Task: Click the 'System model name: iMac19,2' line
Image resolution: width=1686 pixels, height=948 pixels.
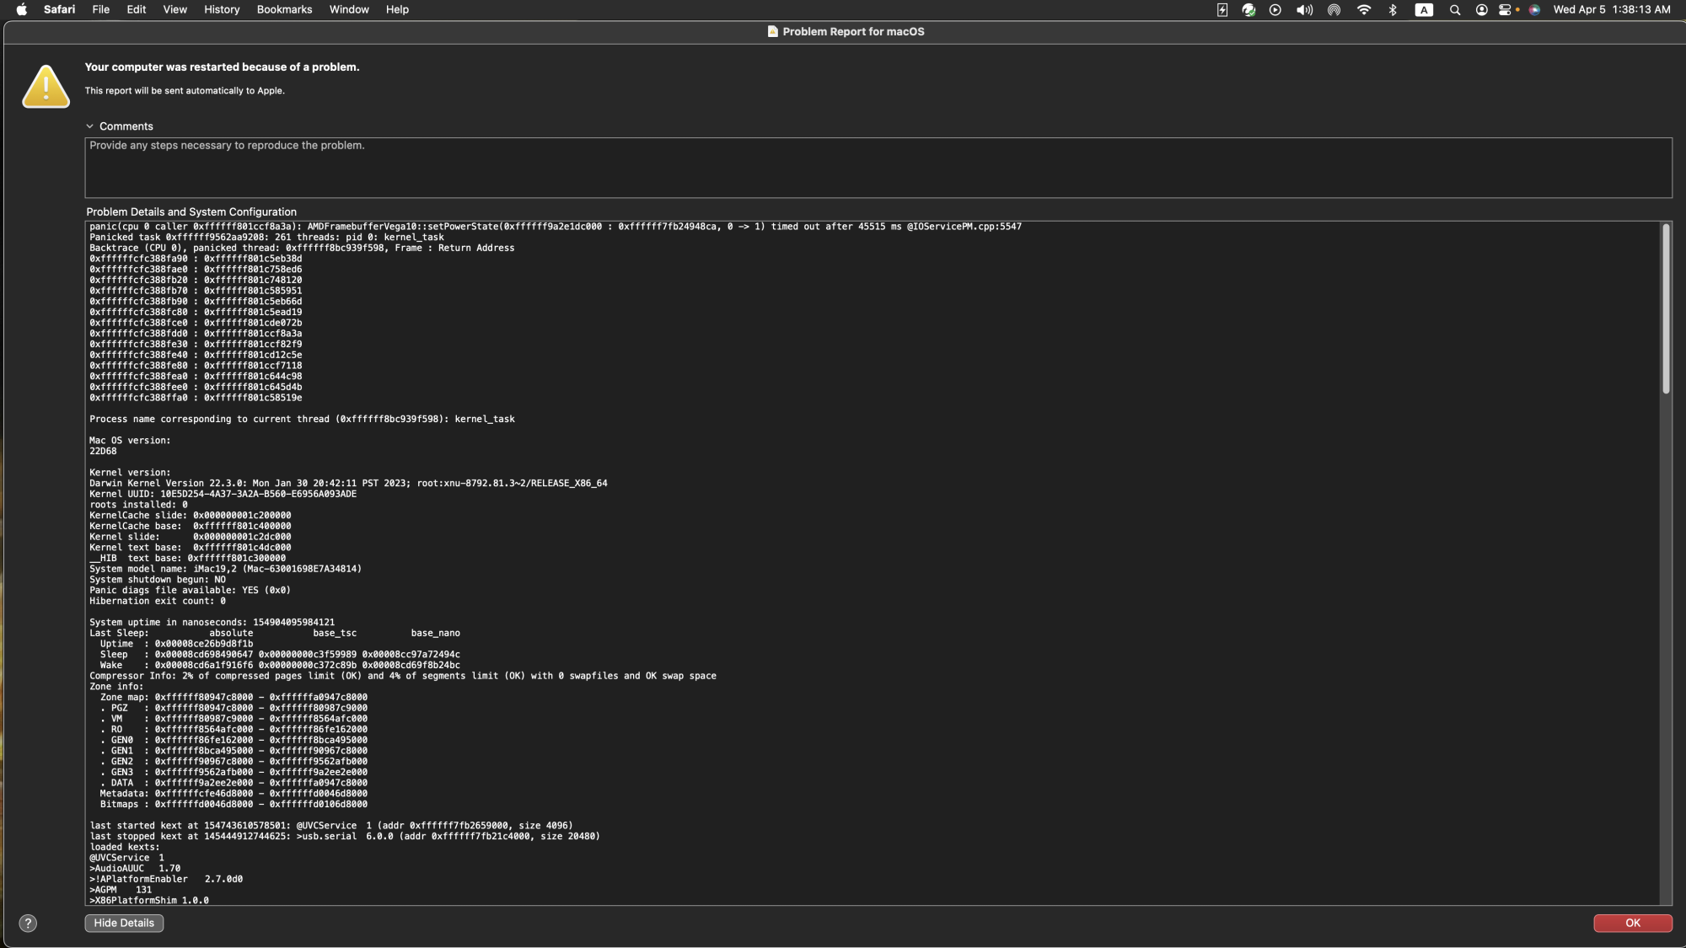Action: pos(225,569)
